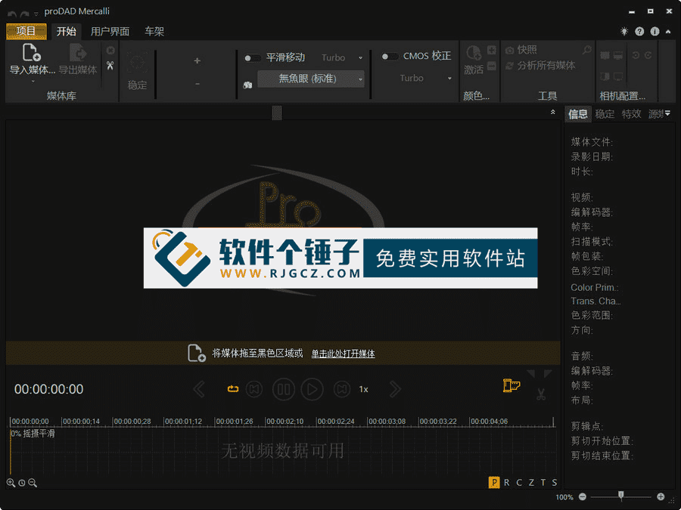Adjust the 100% zoom slider at bottom right
Viewport: 681px width, 510px height.
(620, 497)
